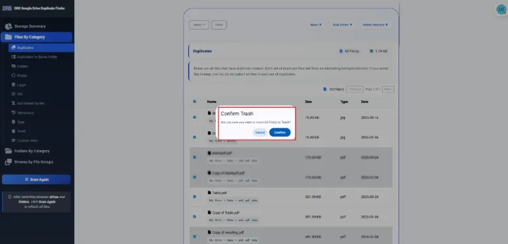Uncheck the blankpdf.pdf row checkbox
The width and height of the screenshot is (508, 244).
[x=195, y=157]
